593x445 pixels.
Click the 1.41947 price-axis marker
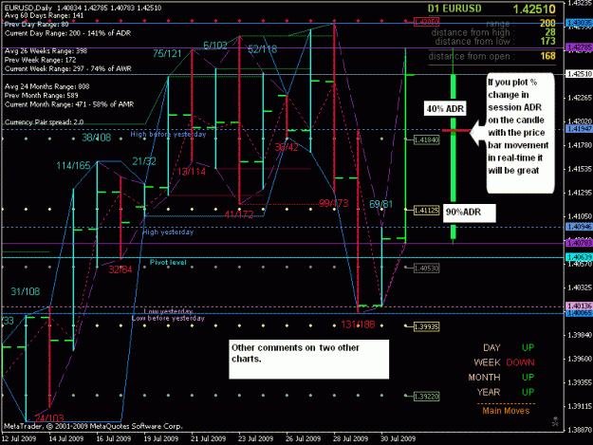[579, 129]
